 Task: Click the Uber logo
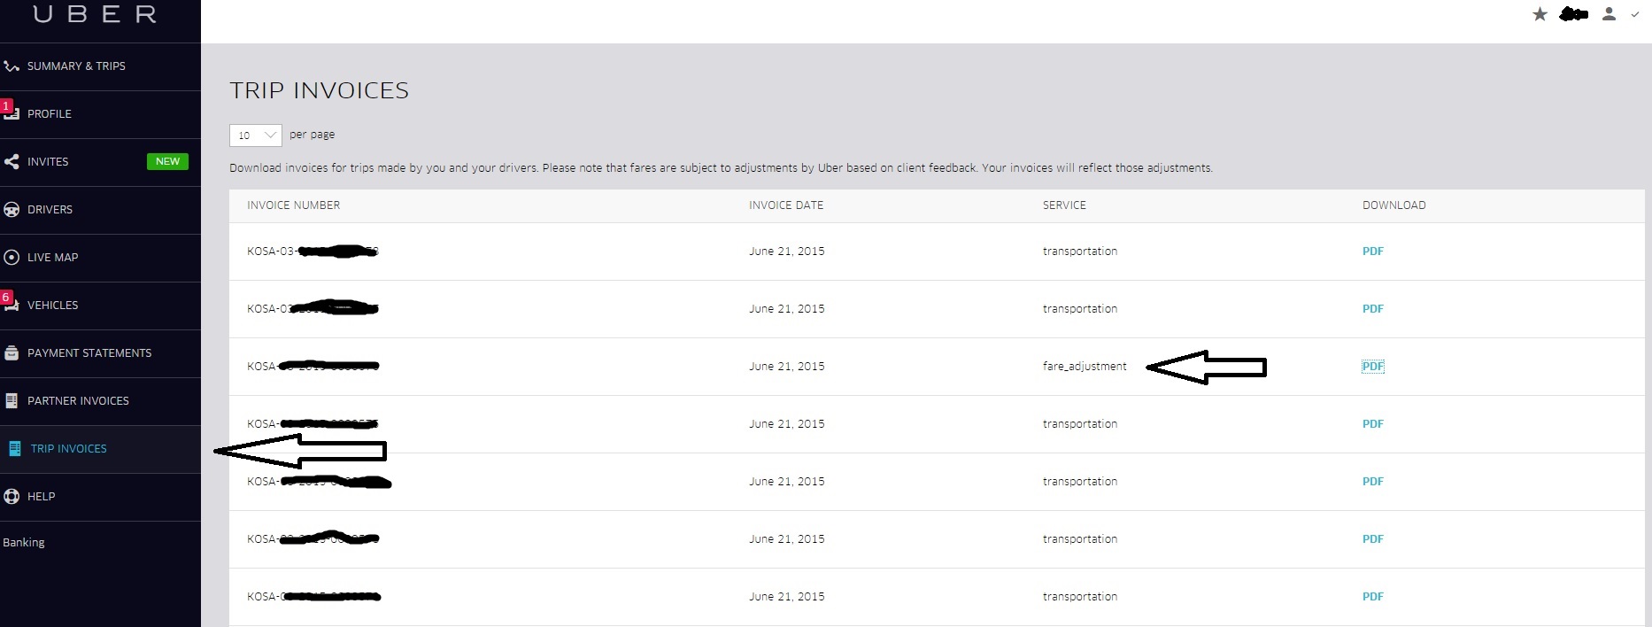(x=95, y=14)
